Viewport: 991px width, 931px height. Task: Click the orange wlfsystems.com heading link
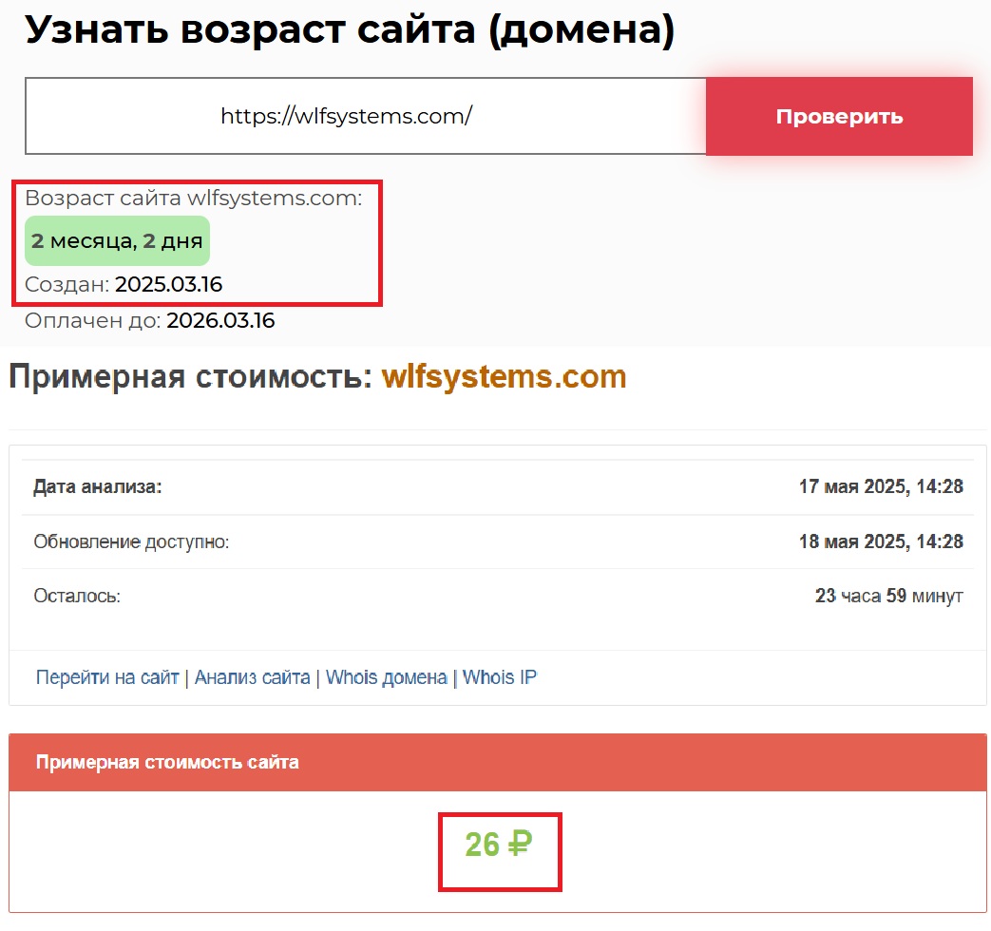pyautogui.click(x=504, y=376)
